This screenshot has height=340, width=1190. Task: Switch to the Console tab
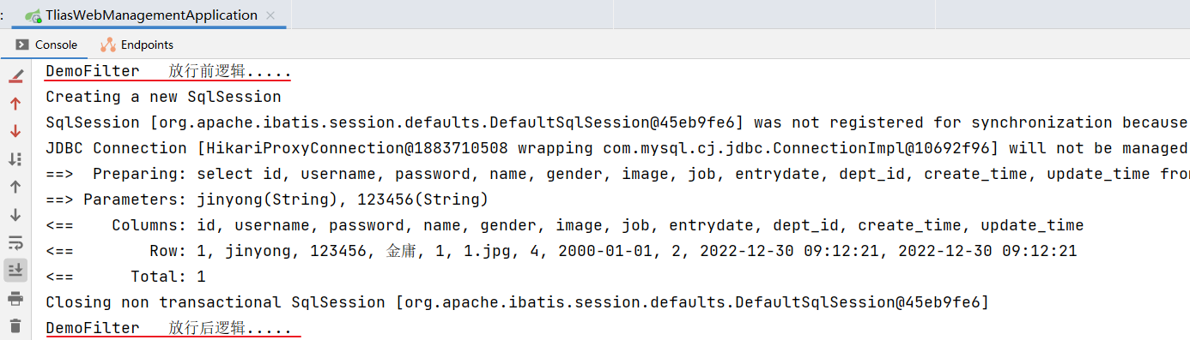(46, 45)
